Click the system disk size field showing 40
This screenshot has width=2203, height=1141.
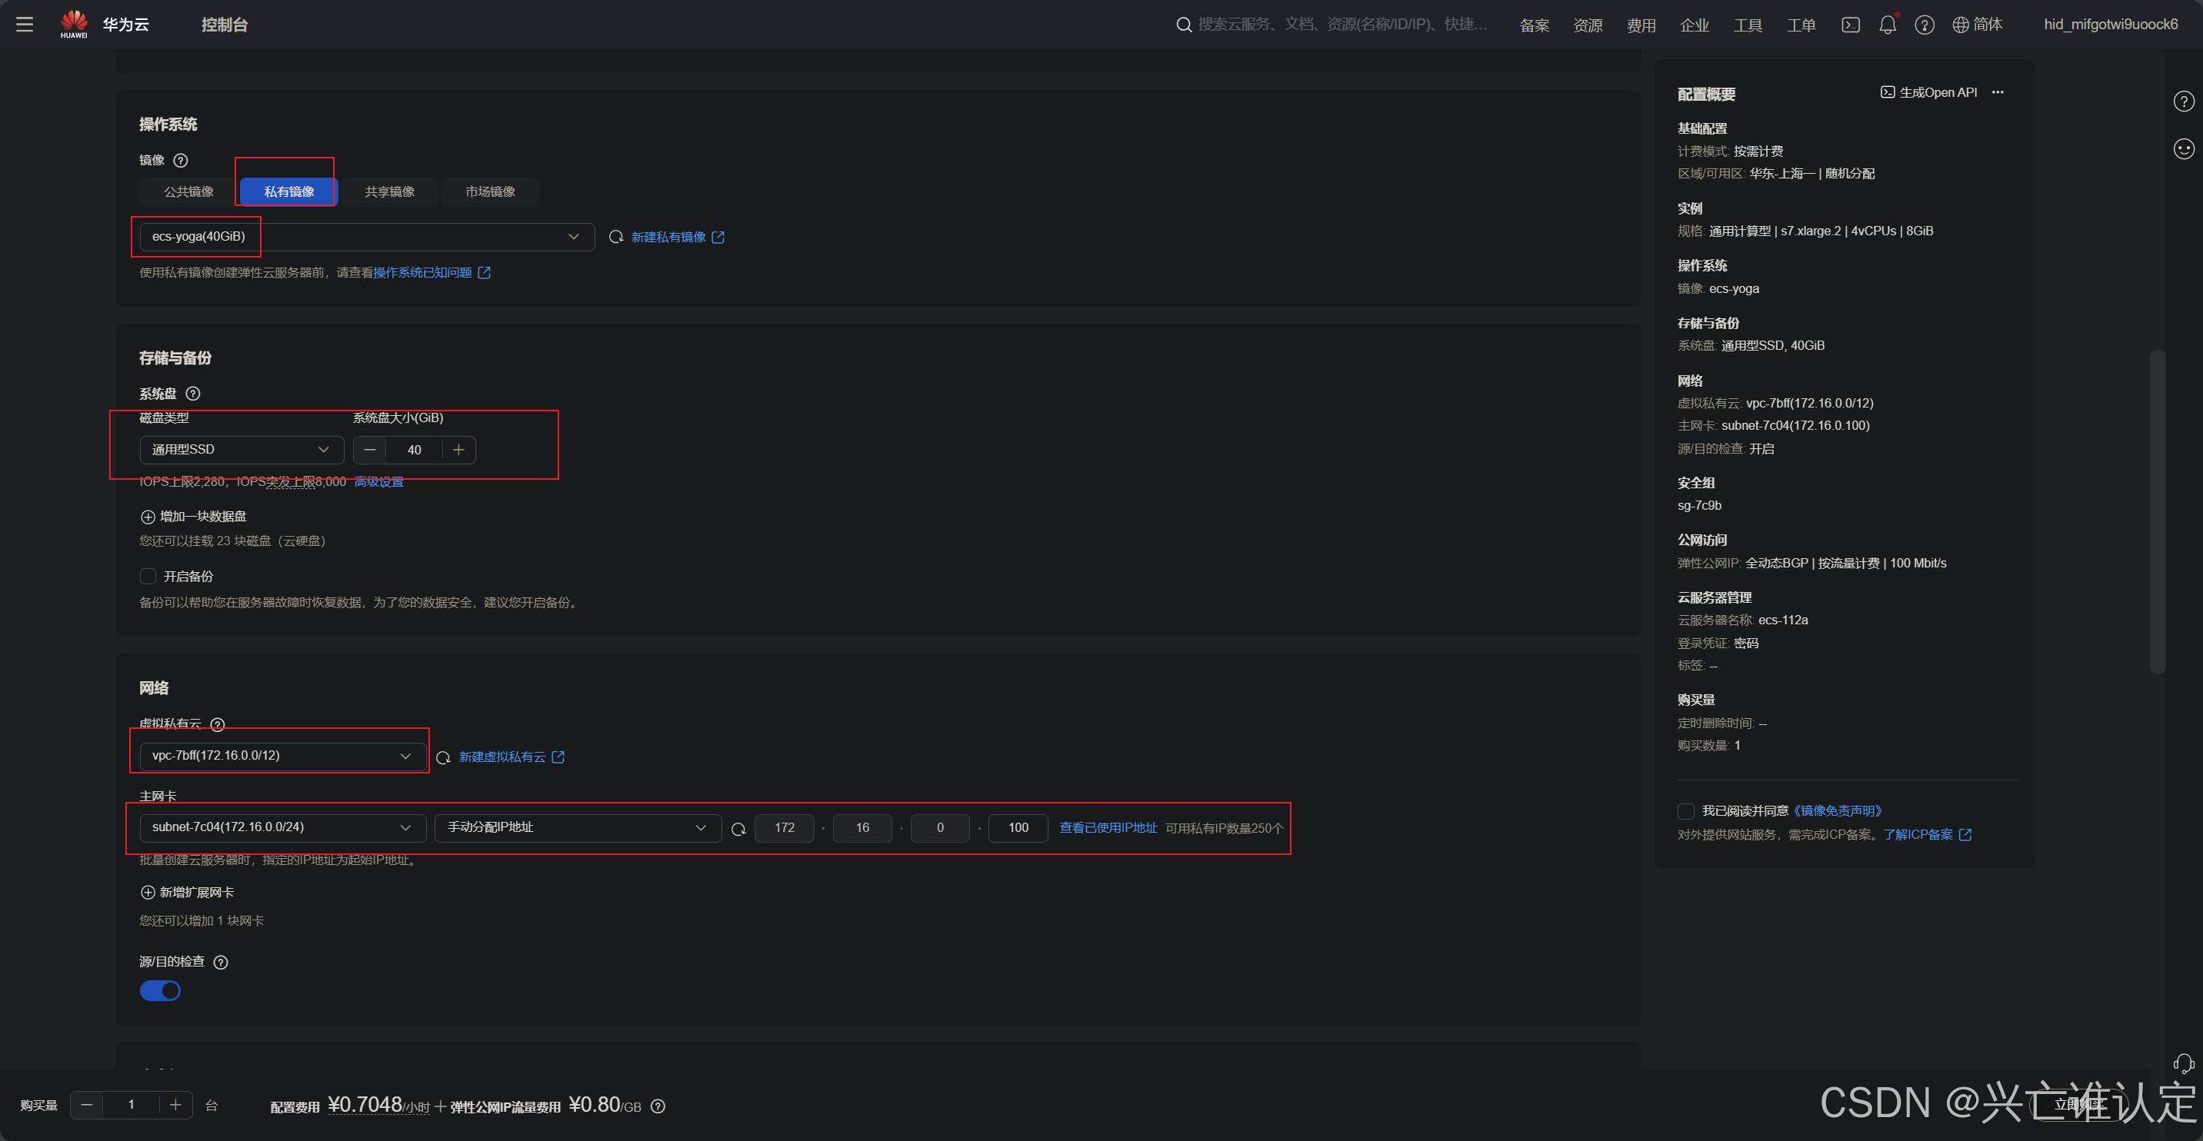(x=414, y=450)
